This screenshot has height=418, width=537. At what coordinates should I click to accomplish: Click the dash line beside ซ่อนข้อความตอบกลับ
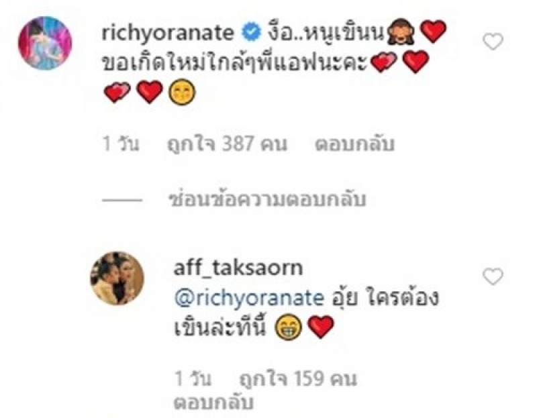[122, 200]
